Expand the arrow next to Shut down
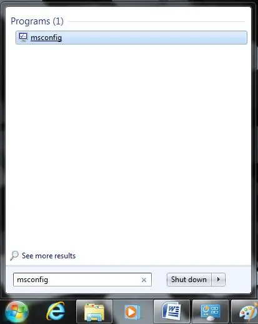 tap(219, 280)
